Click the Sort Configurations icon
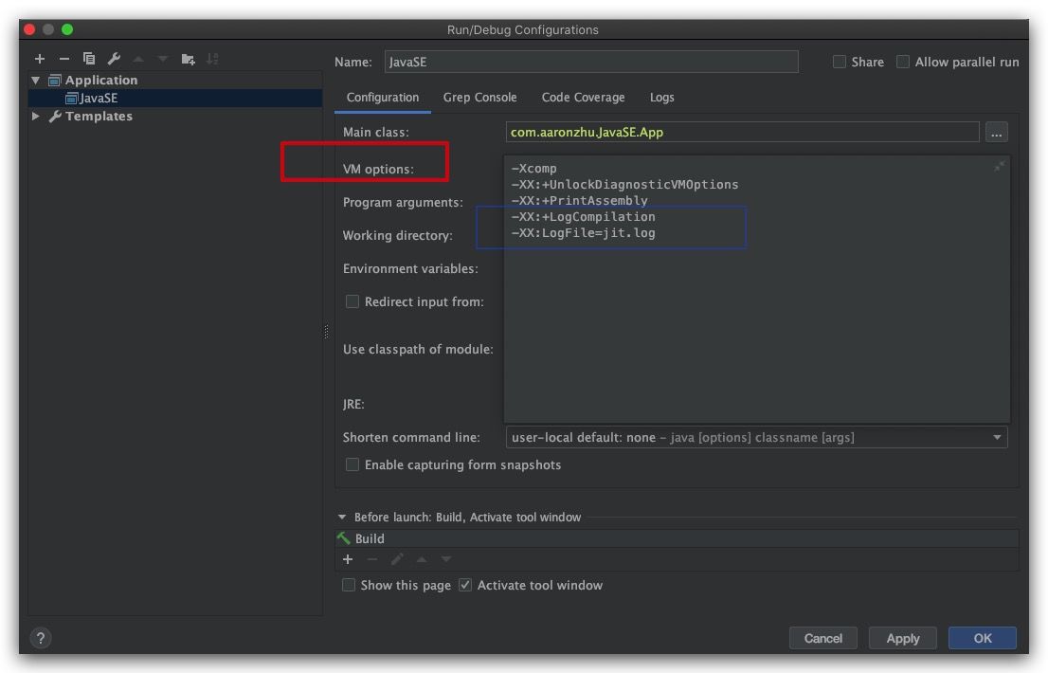This screenshot has height=673, width=1048. (x=212, y=59)
